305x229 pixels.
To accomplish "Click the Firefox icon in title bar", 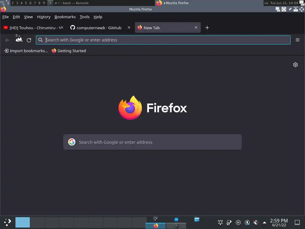I will 3,9.
